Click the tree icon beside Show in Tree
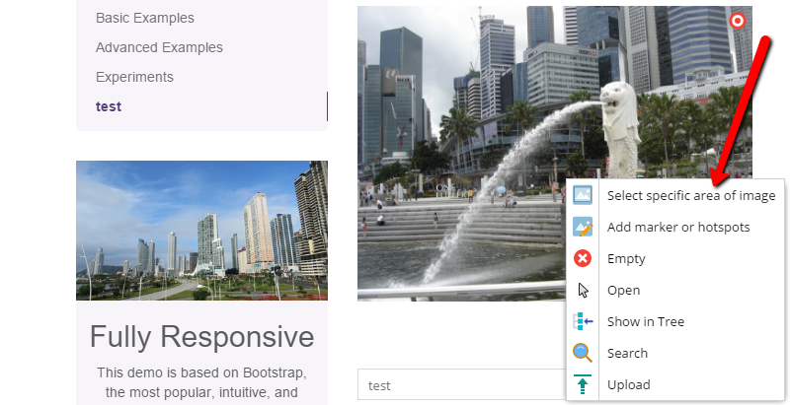 pos(583,321)
